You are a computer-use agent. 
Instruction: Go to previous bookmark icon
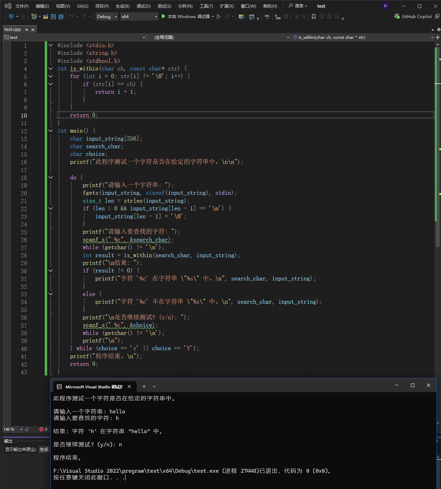(x=321, y=16)
